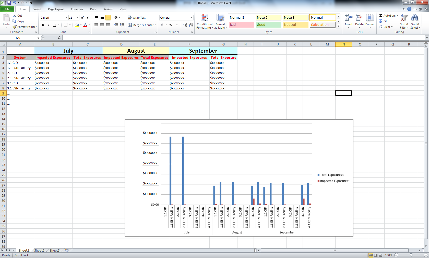429x258 pixels.
Task: Apply the yellow Fill Color swatch
Action: pos(77,25)
